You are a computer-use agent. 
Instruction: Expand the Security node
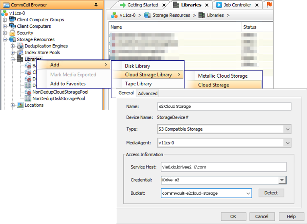(x=5, y=33)
